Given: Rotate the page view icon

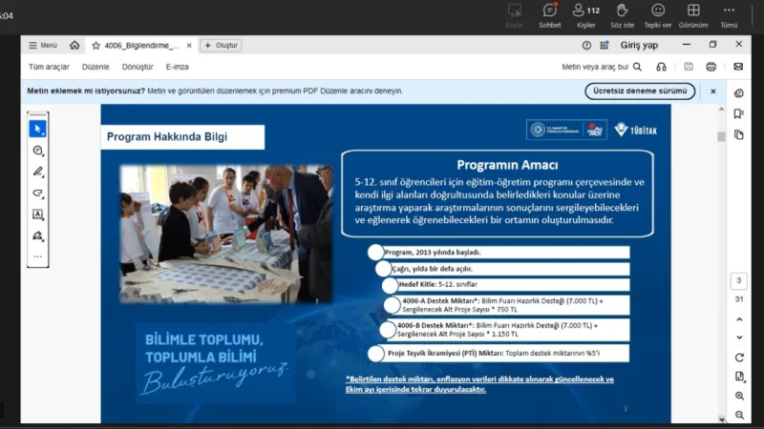Looking at the screenshot, I should point(739,357).
